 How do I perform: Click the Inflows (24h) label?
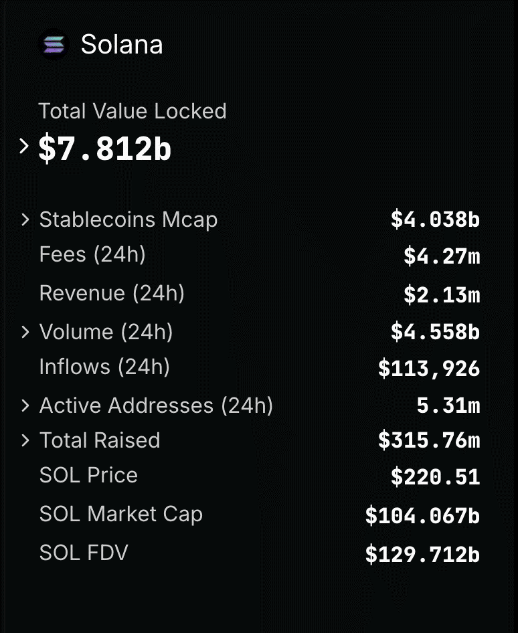(x=104, y=367)
